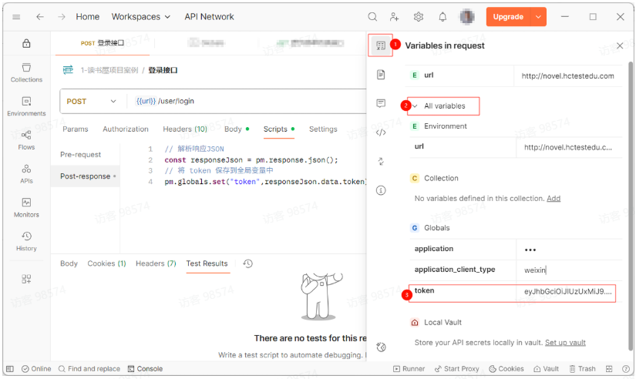The height and width of the screenshot is (379, 636).
Task: Open the code snippet icon
Action: tap(381, 132)
